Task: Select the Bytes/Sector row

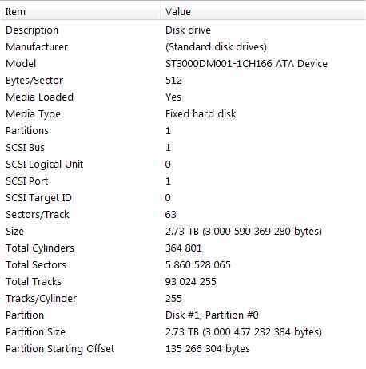Action: point(183,81)
